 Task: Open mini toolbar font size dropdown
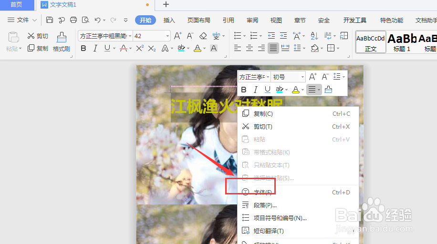[302, 77]
